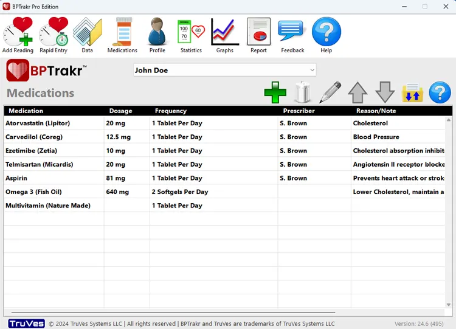Open the Add Reading tool
Viewport: 456px width, 329px height.
pos(18,35)
